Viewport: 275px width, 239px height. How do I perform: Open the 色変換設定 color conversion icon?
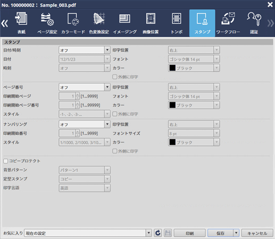pos(99,23)
